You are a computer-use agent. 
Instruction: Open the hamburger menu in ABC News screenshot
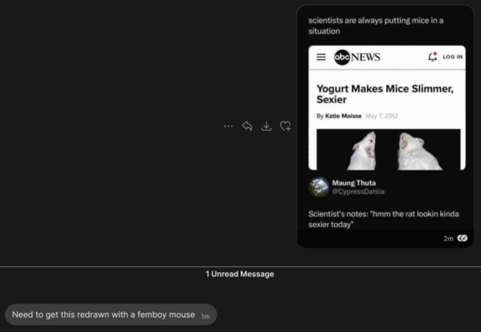[x=321, y=57]
